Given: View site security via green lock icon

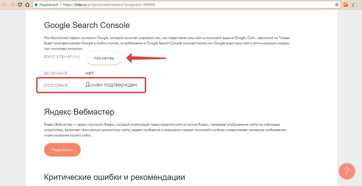Looking at the screenshot, I should (x=36, y=4).
